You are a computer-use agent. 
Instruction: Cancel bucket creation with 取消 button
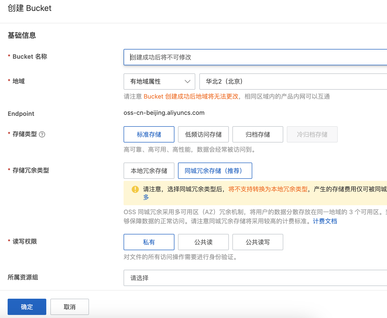[x=70, y=307]
